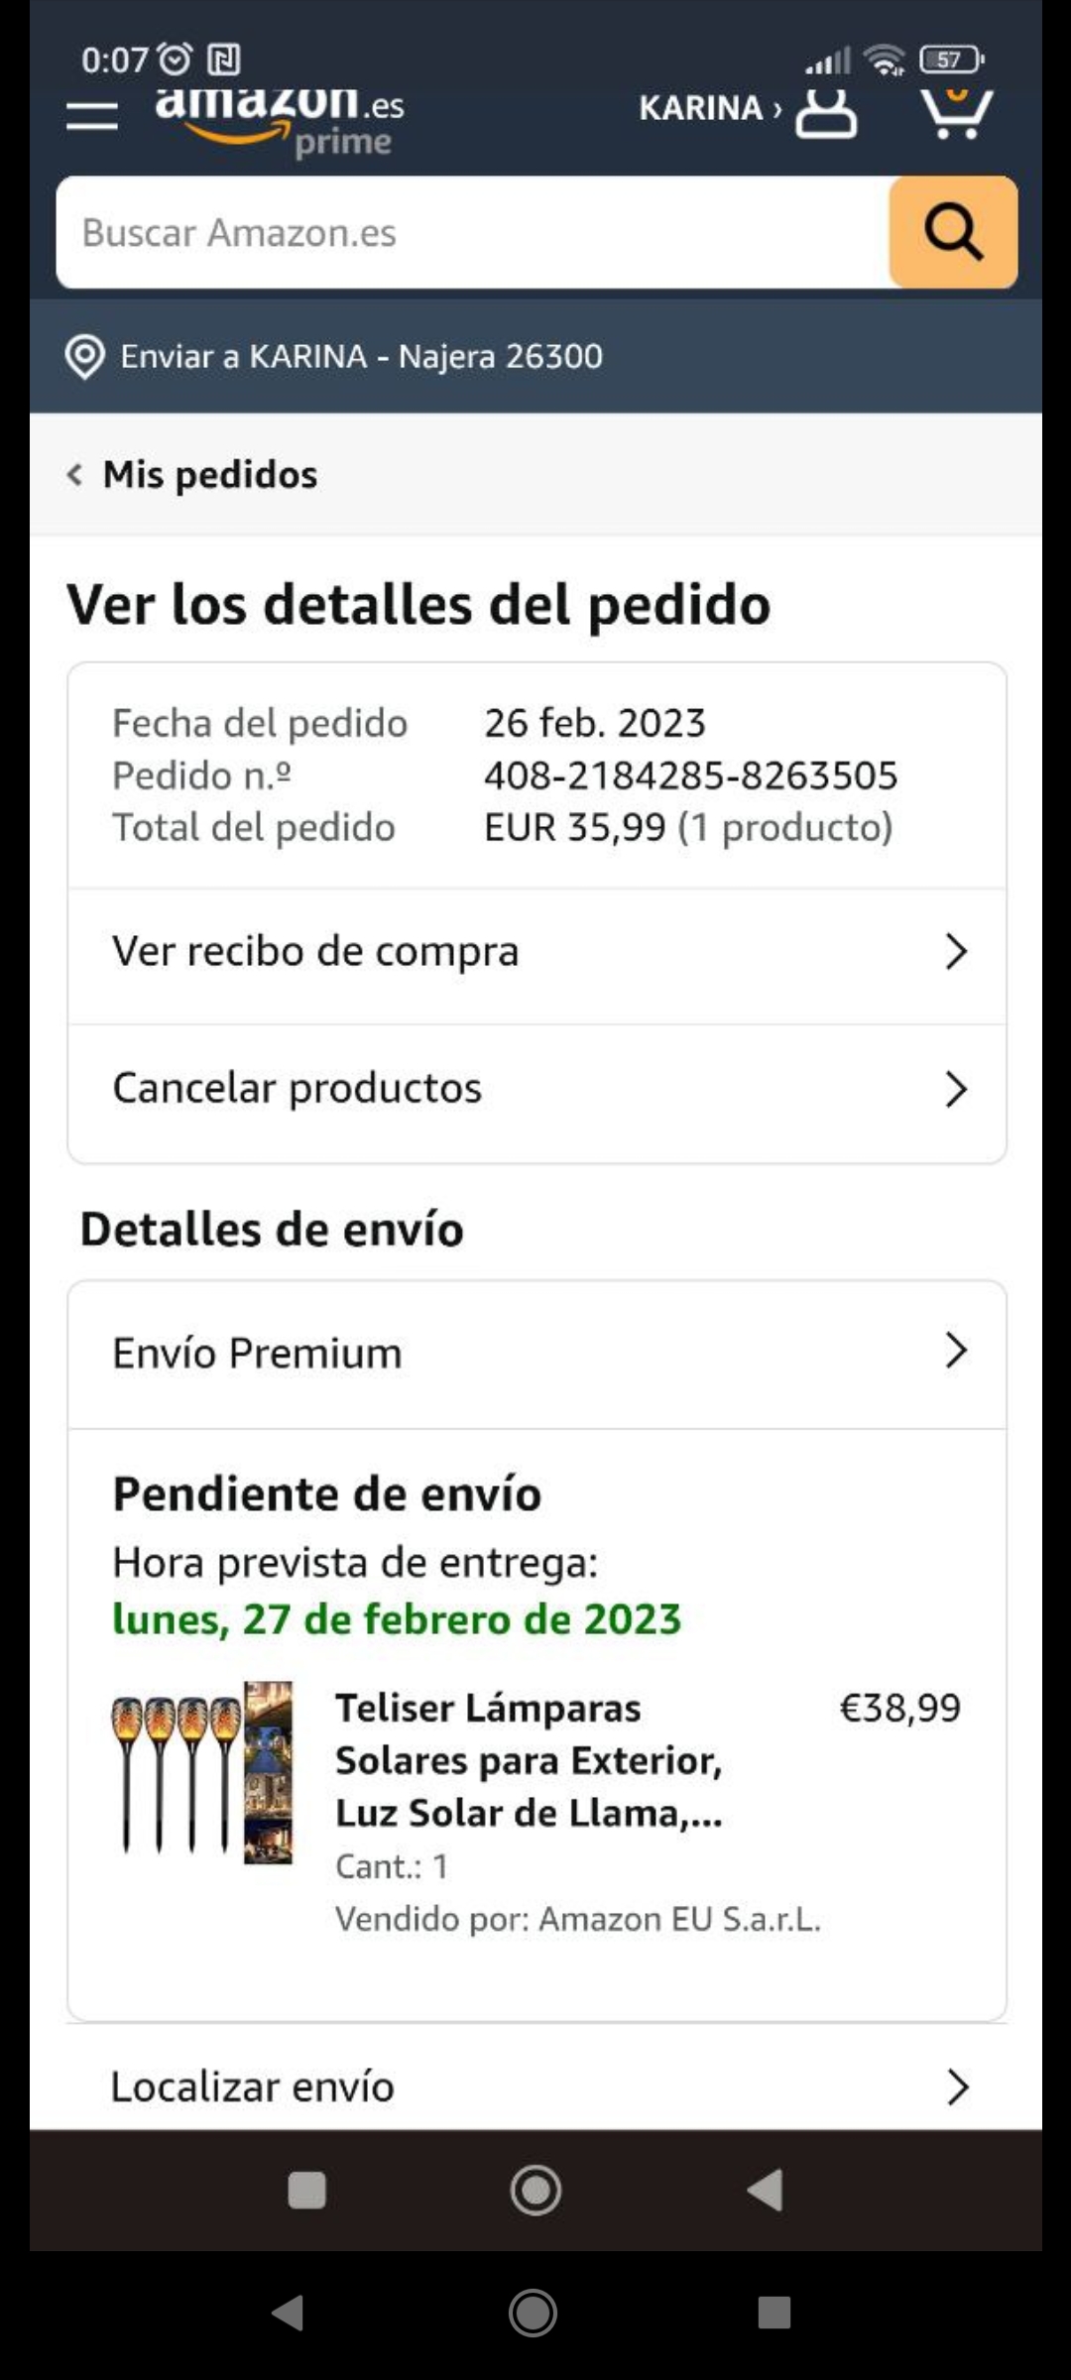Tap the delivery location pin icon
Viewport: 1071px width, 2380px height.
tap(84, 357)
